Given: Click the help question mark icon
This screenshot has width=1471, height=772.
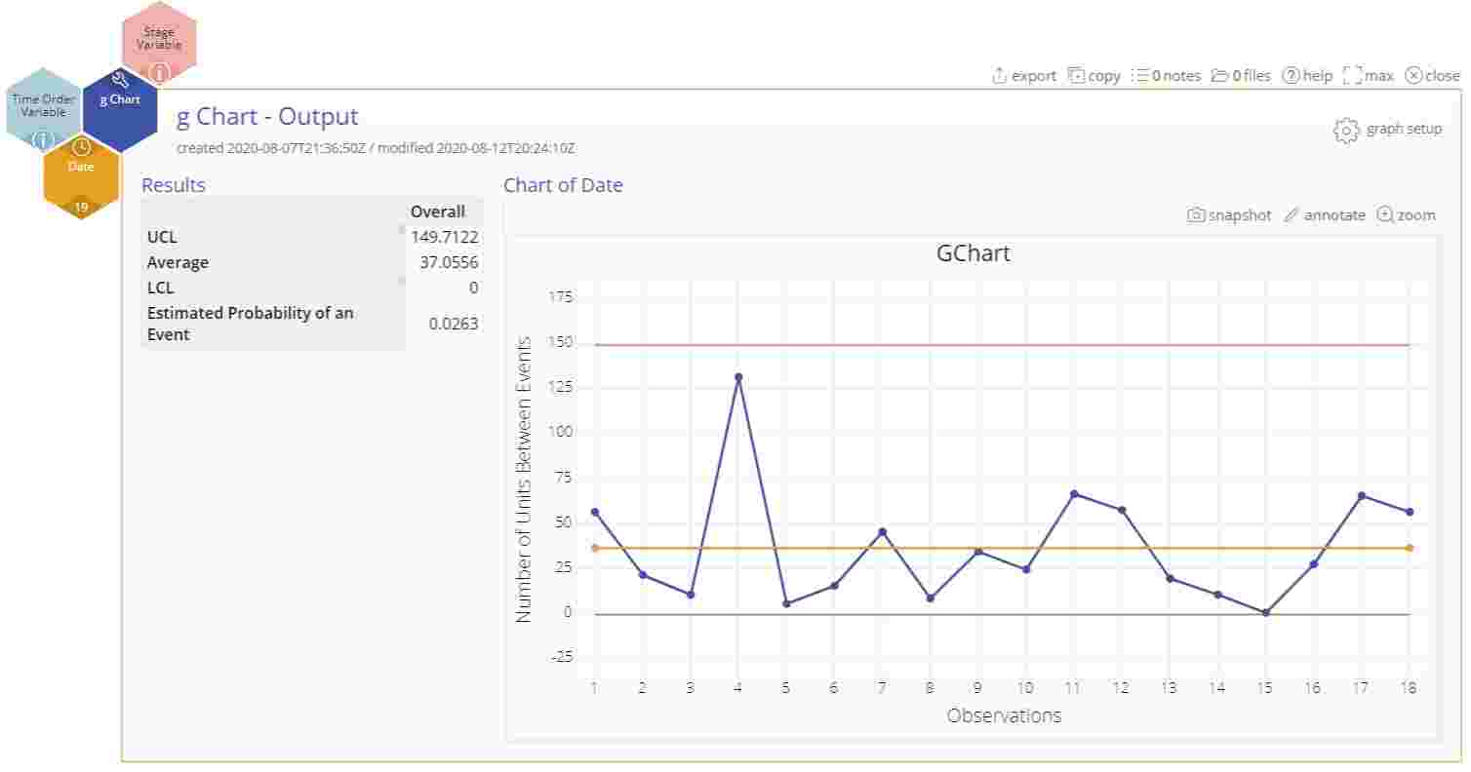Looking at the screenshot, I should pyautogui.click(x=1292, y=75).
